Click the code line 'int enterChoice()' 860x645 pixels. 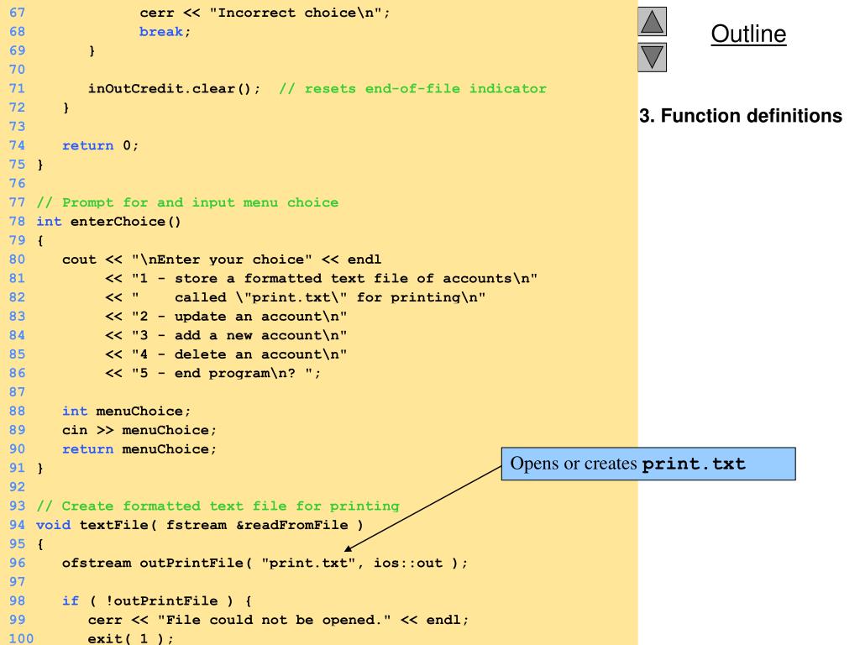[x=108, y=222]
